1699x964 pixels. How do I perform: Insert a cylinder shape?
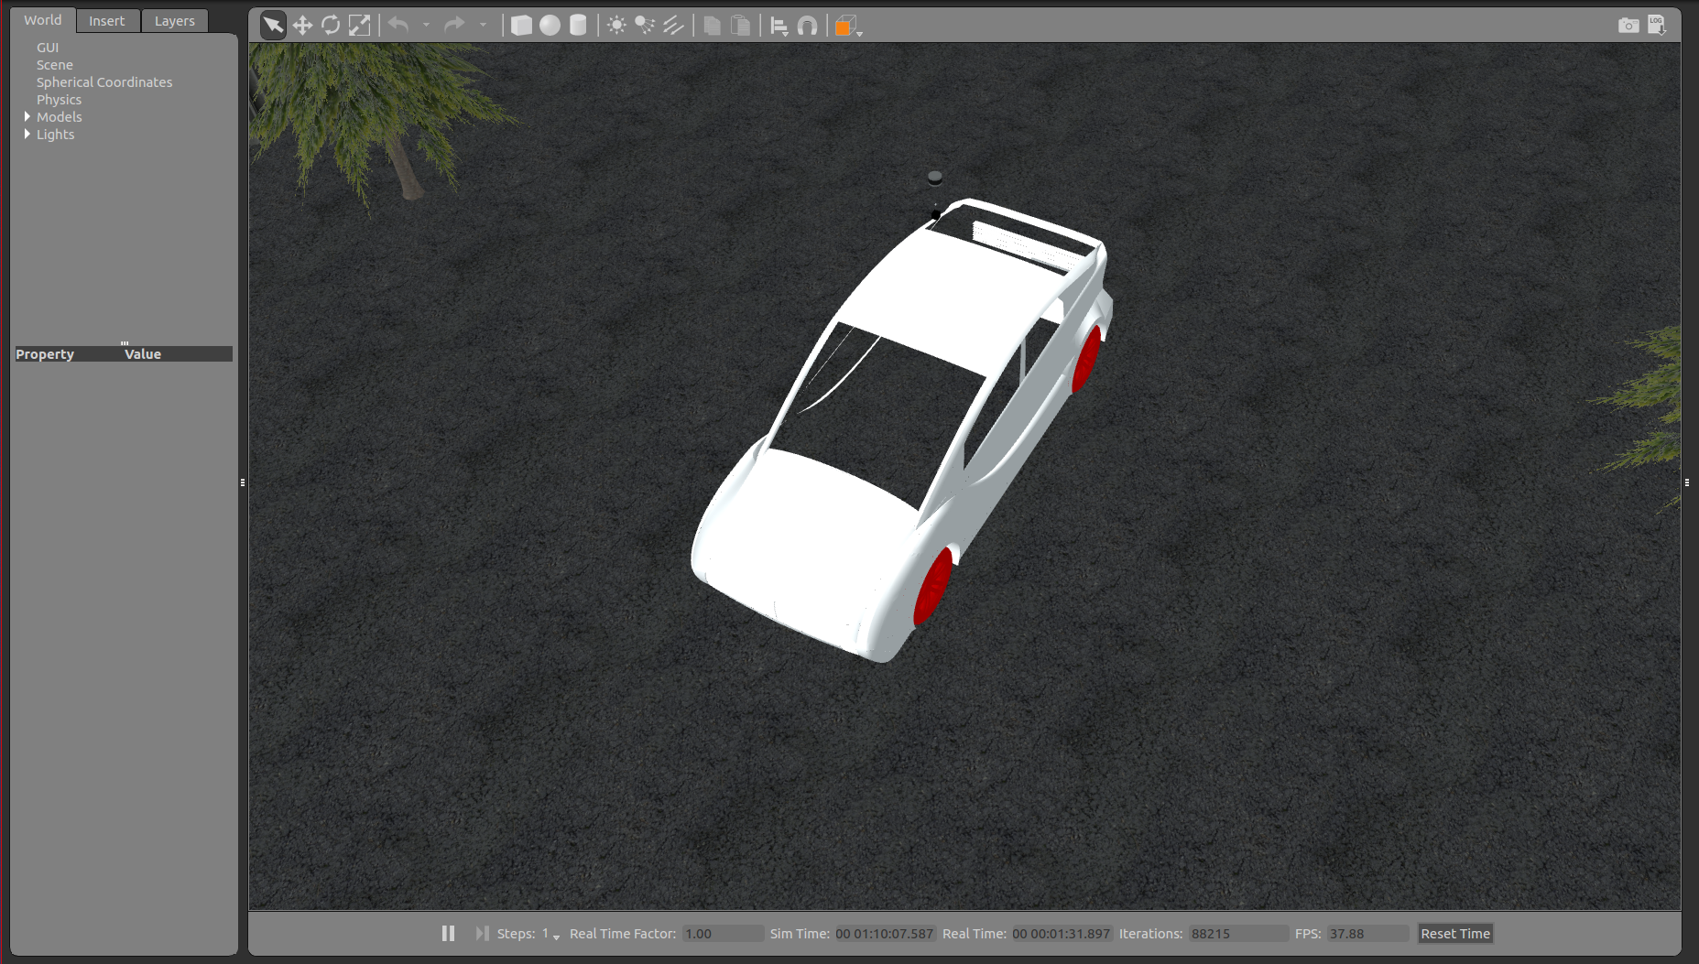578,26
